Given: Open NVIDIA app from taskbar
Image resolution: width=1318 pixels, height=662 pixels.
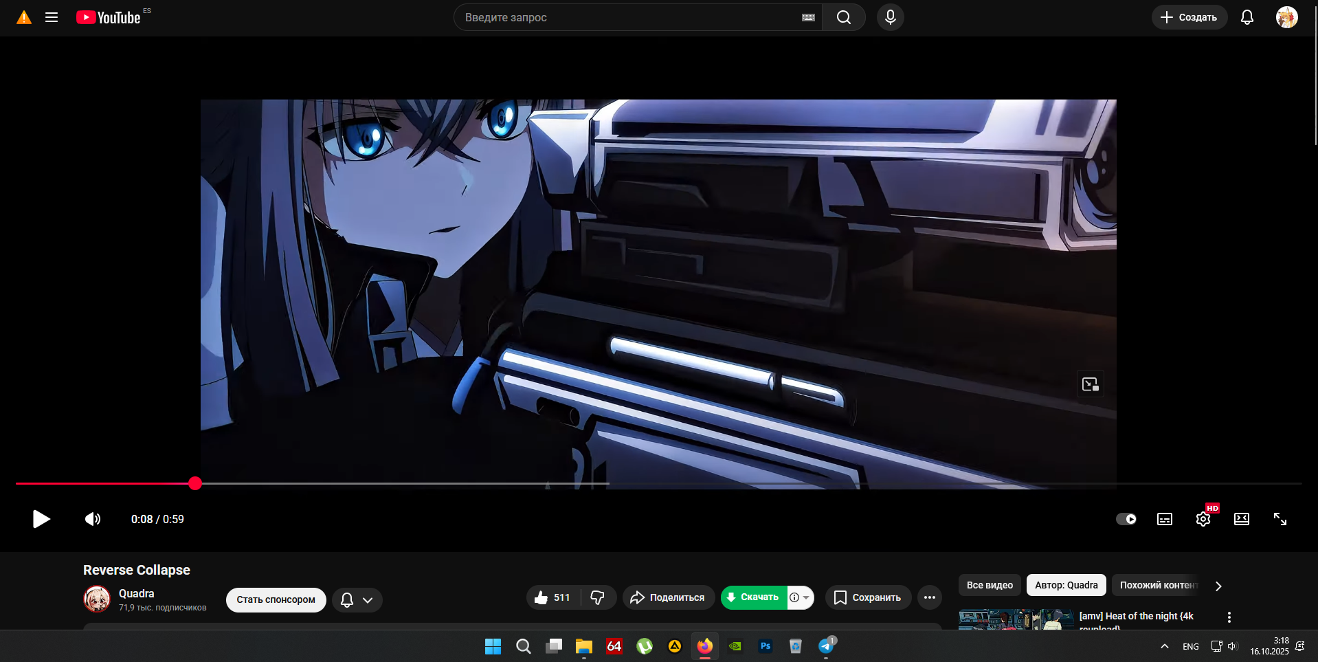Looking at the screenshot, I should [735, 646].
